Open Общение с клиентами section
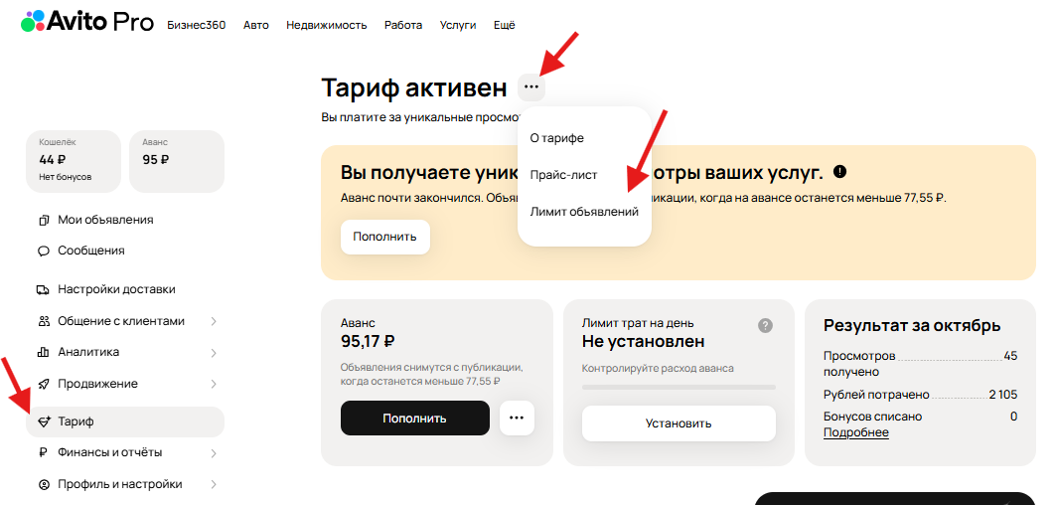 coord(120,322)
